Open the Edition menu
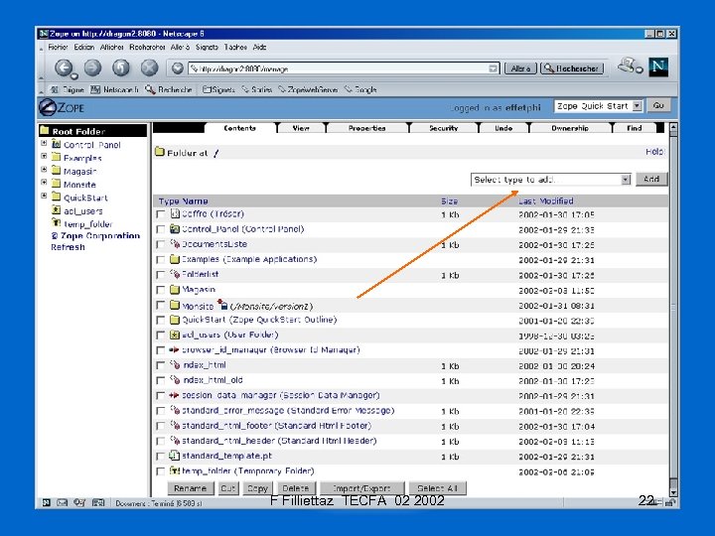This screenshot has width=715, height=536. [x=83, y=47]
